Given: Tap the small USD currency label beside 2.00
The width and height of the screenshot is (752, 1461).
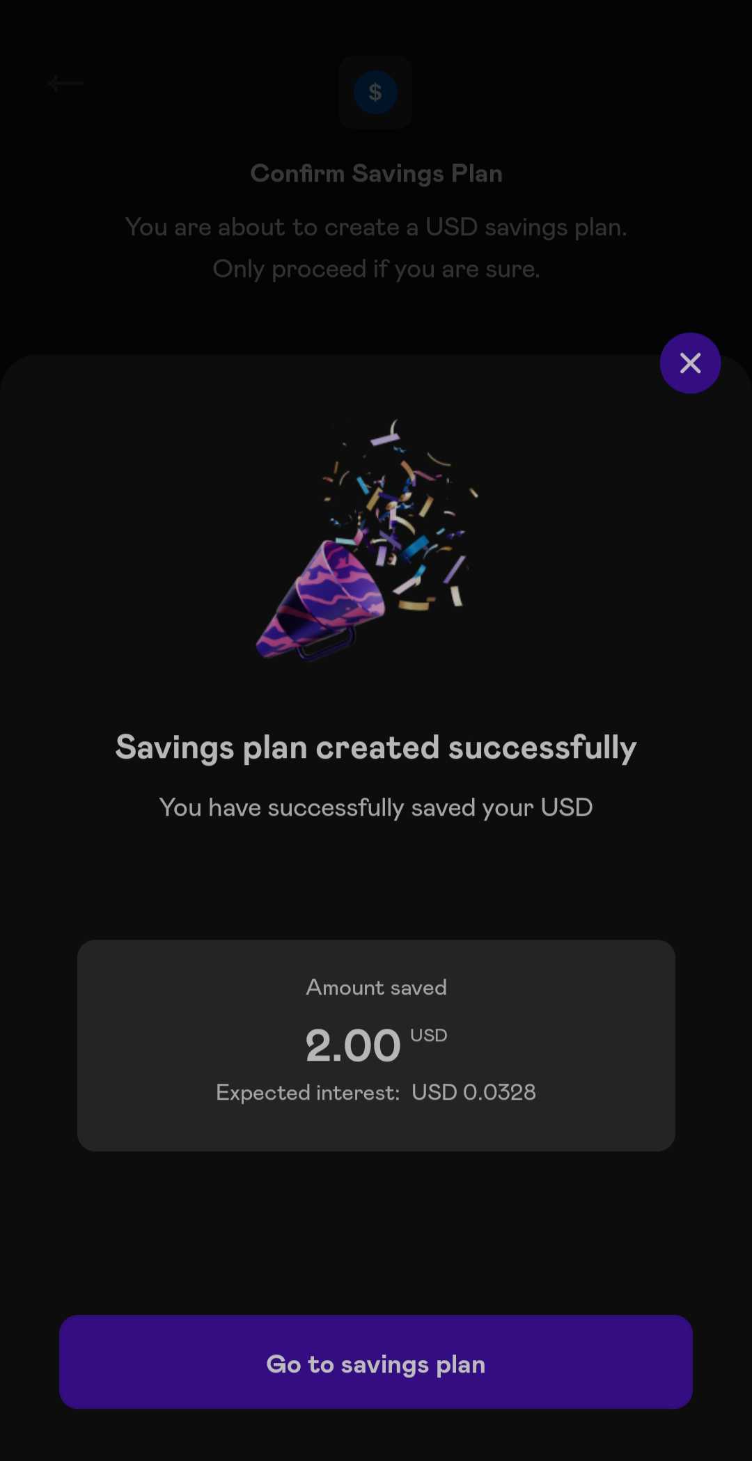Looking at the screenshot, I should point(428,1035).
